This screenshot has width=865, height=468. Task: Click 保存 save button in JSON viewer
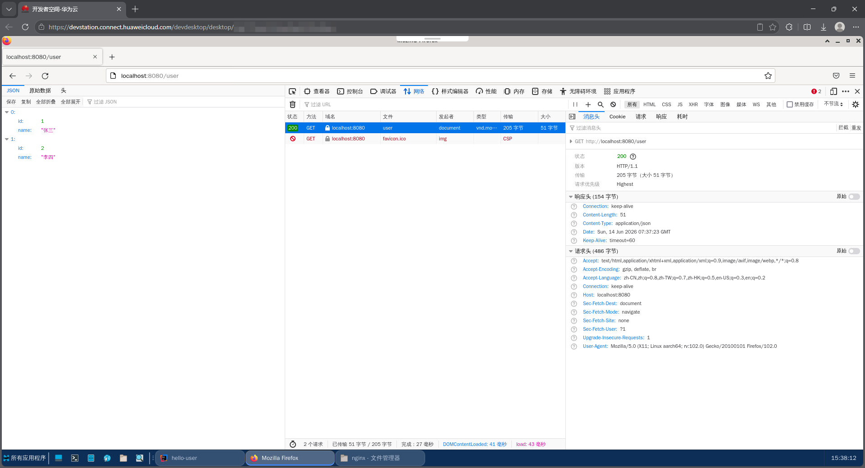11,102
